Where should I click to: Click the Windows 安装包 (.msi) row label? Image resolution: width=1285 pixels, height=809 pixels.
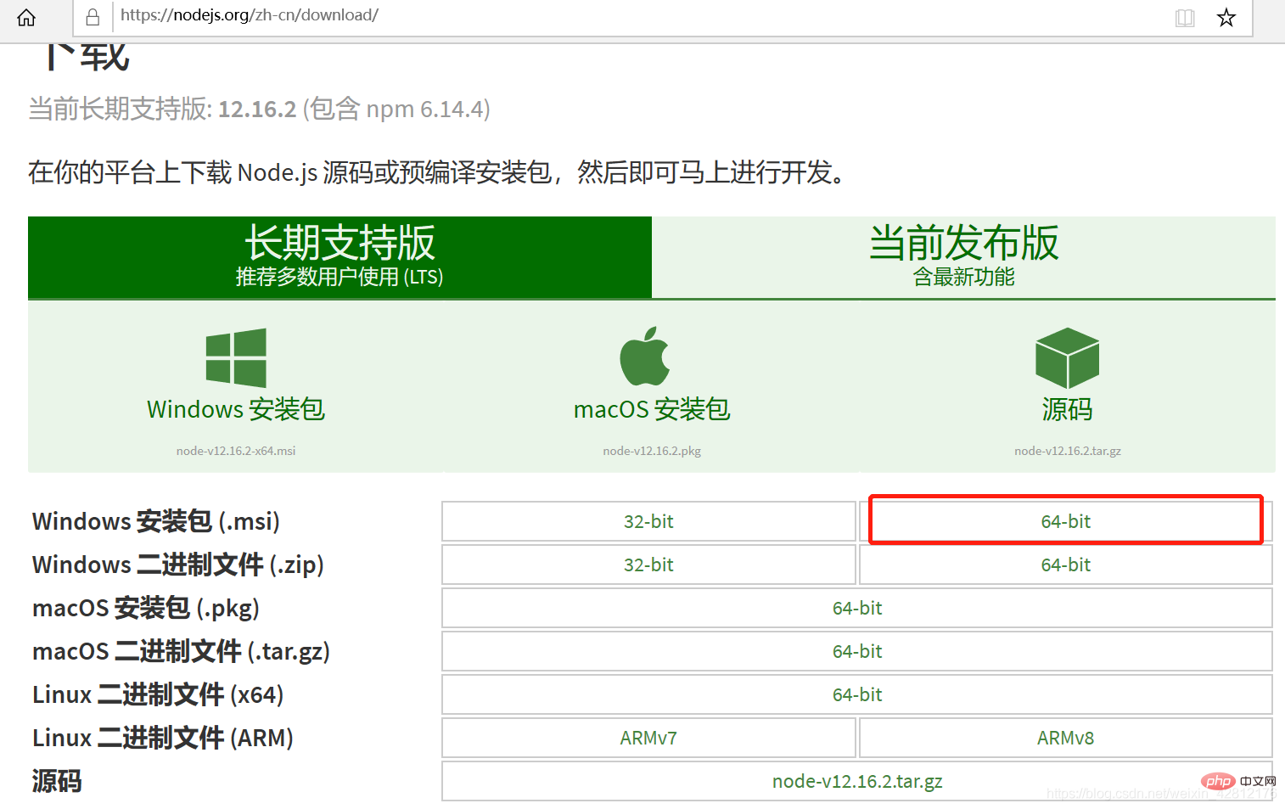pos(156,521)
